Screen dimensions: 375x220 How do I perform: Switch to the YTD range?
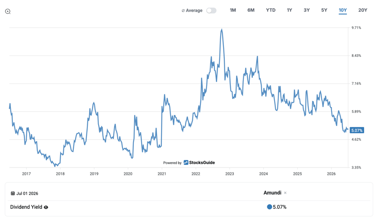click(x=271, y=10)
